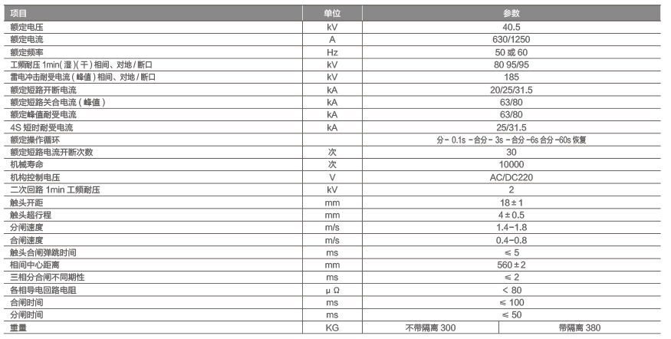This screenshot has width=671, height=339.
Task: Click the 18±1 contact gap value
Action: click(x=510, y=202)
